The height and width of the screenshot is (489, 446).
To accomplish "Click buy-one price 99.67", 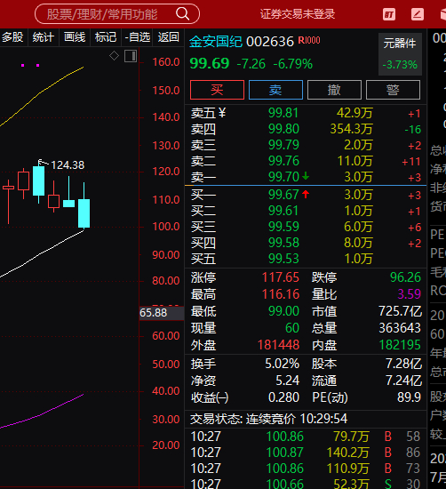I will tap(283, 195).
